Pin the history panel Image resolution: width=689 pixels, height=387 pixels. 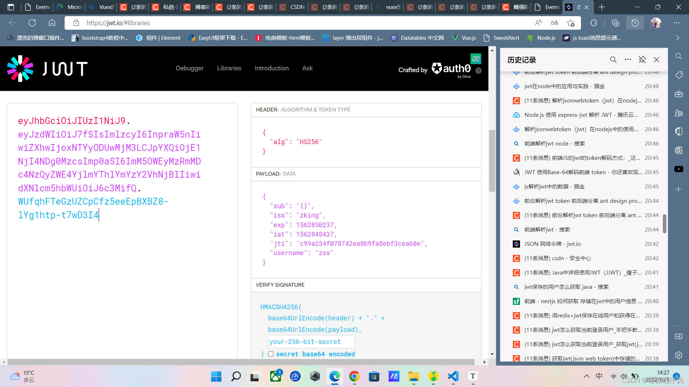tap(642, 60)
